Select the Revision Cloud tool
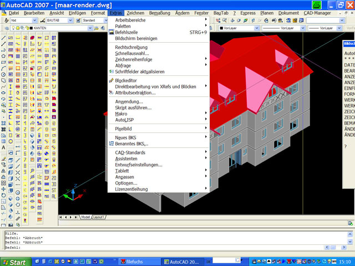The image size is (355, 266). pyautogui.click(x=3, y=80)
